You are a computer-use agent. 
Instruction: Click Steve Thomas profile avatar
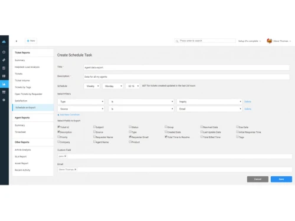coord(269,41)
